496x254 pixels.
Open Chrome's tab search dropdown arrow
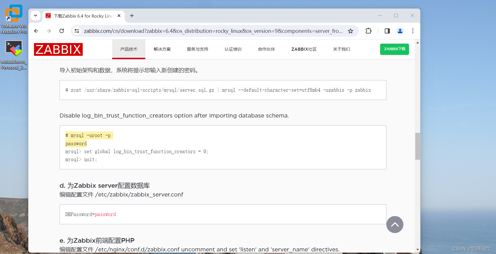(35, 16)
